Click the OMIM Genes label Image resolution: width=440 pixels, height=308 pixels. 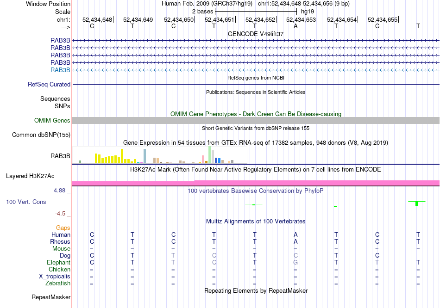(x=52, y=121)
